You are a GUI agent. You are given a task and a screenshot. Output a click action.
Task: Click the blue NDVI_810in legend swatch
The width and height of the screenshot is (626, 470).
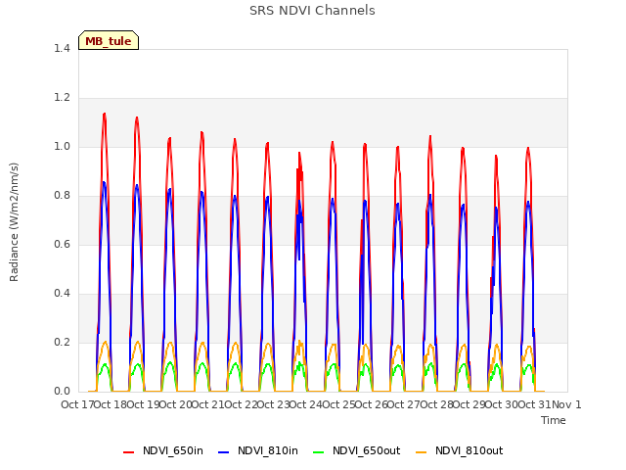(x=224, y=452)
